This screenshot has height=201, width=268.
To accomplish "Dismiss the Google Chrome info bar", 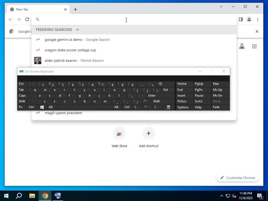I will click(257, 31).
